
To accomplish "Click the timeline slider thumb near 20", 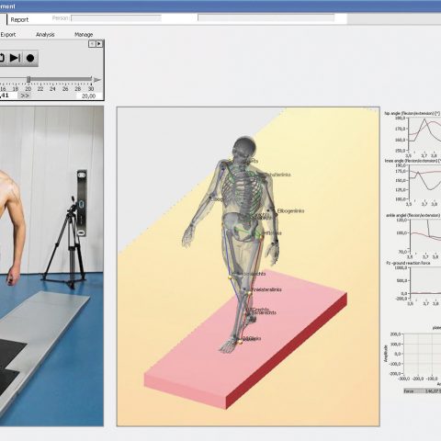I will [28, 80].
